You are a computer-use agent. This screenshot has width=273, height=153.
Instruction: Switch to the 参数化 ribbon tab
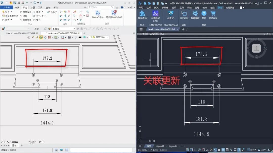pyautogui.click(x=165, y=7)
